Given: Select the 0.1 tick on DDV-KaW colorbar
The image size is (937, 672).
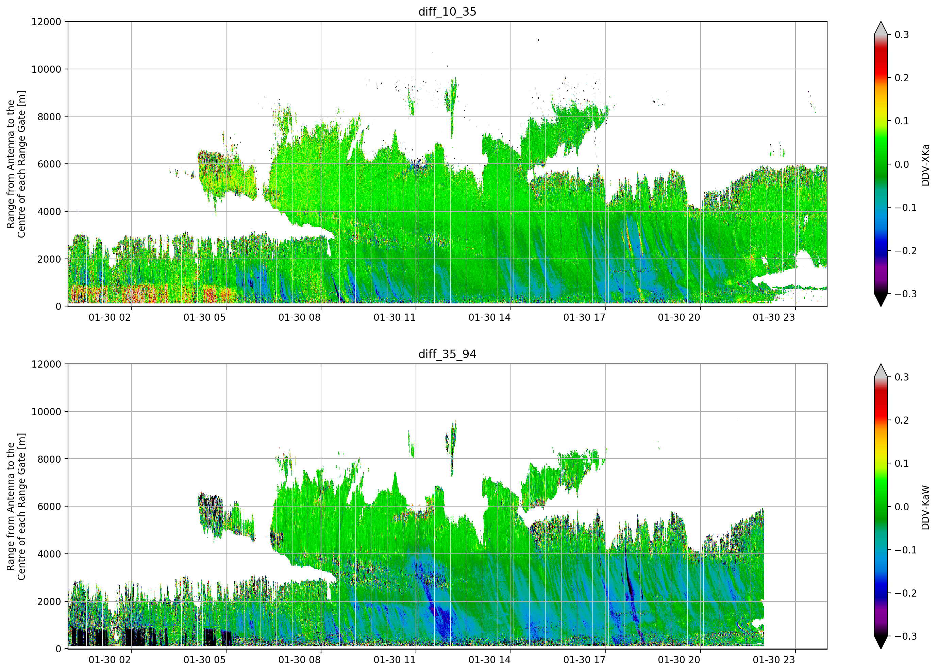Looking at the screenshot, I should (902, 463).
